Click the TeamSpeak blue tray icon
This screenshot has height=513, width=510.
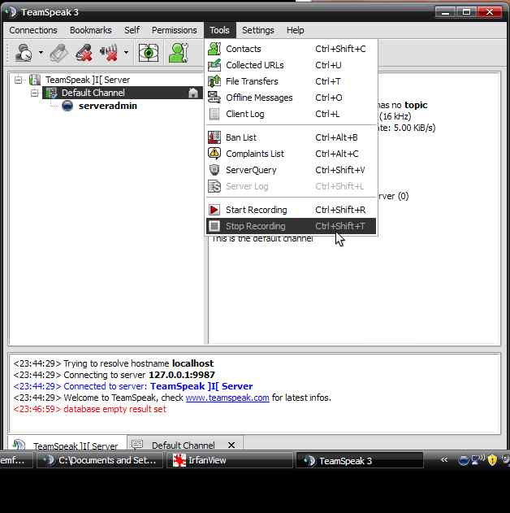tap(463, 460)
